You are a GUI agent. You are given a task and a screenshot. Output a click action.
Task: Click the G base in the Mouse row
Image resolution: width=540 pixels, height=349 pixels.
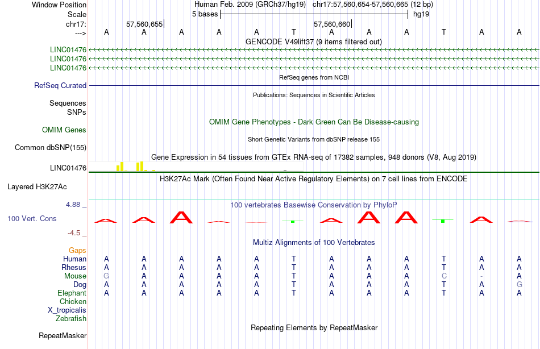106,276
